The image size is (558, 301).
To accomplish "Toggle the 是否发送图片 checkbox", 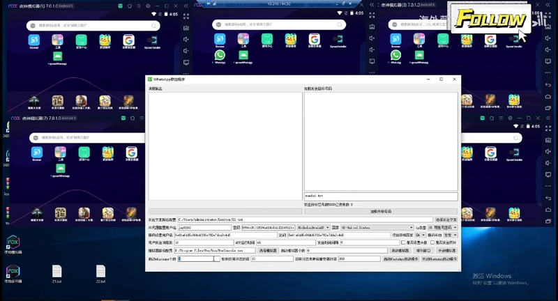I will tap(432, 242).
